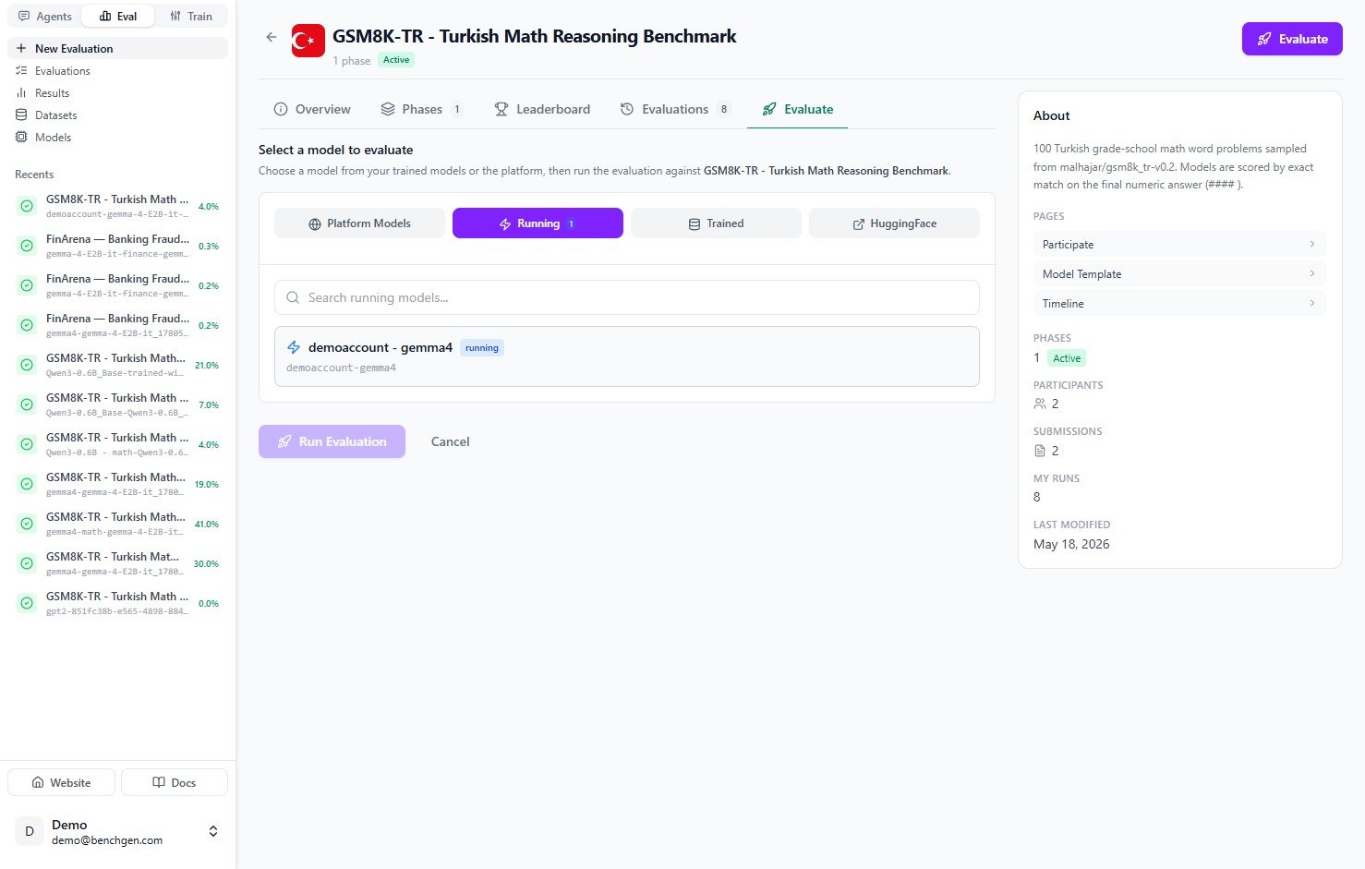The width and height of the screenshot is (1365, 869).
Task: Expand the Timeline page row
Action: (x=1179, y=303)
